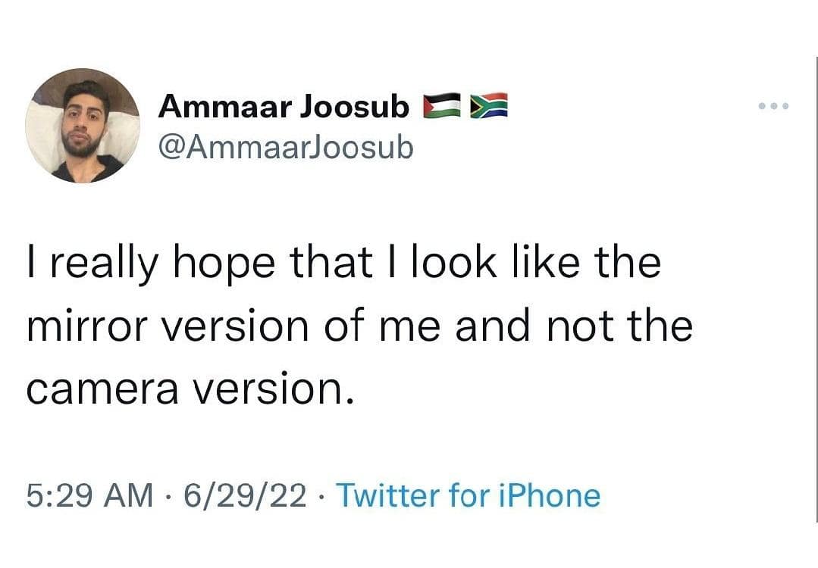This screenshot has width=818, height=568.
Task: Open the @AmmaarJoosub handle
Action: [x=286, y=147]
